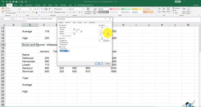
Task: Click the AutoSum icon
Action: click(174, 8)
